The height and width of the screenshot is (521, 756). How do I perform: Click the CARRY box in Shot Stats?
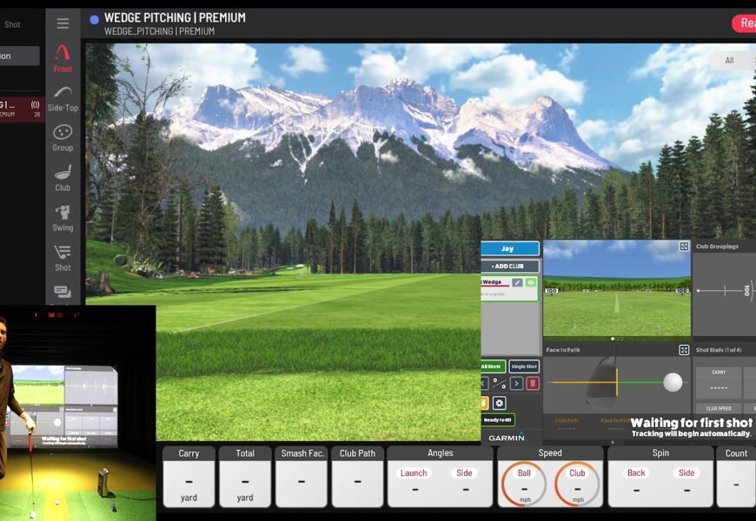(x=719, y=383)
